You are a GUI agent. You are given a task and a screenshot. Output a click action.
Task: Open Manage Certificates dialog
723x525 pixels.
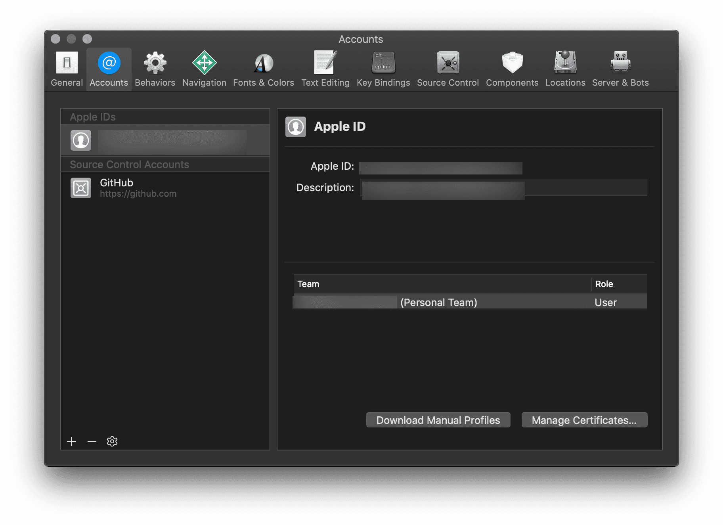tap(584, 420)
